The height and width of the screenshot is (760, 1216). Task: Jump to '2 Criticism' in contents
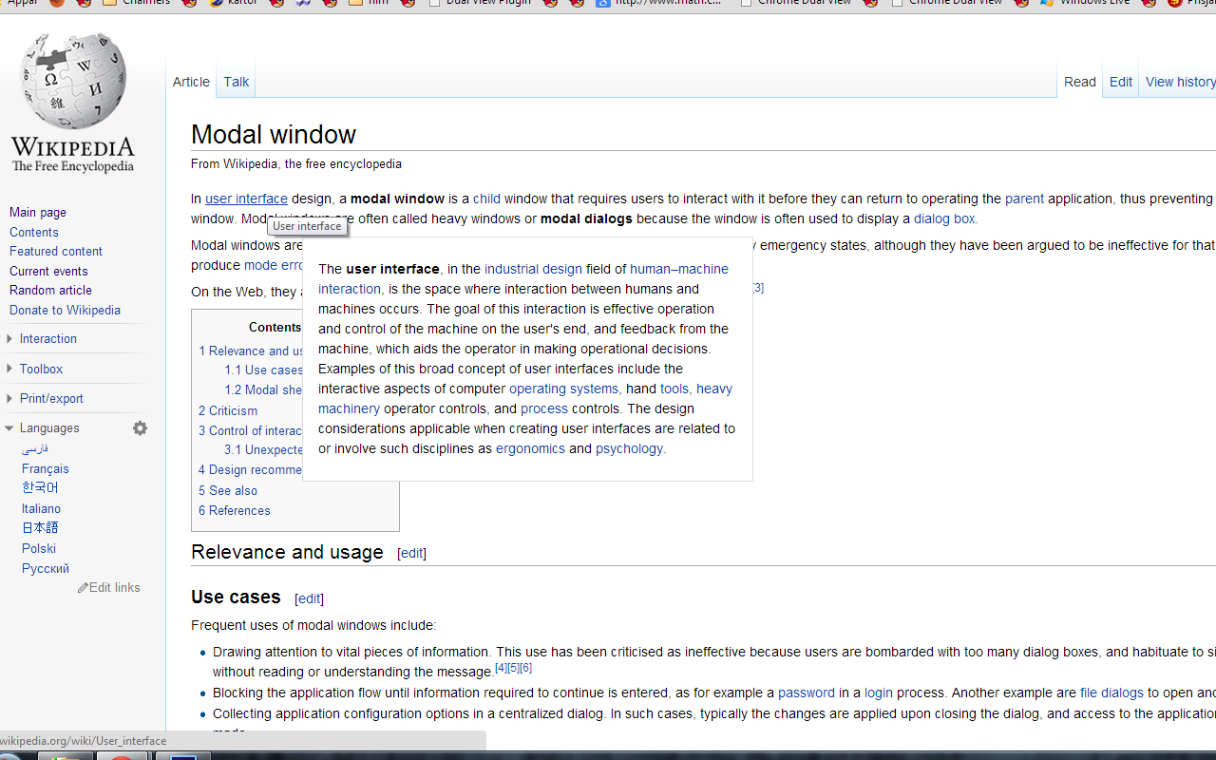pos(228,411)
